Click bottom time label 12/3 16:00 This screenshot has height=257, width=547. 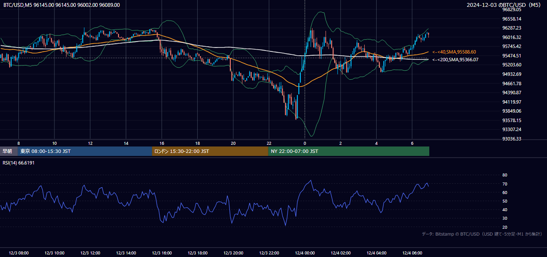162,253
